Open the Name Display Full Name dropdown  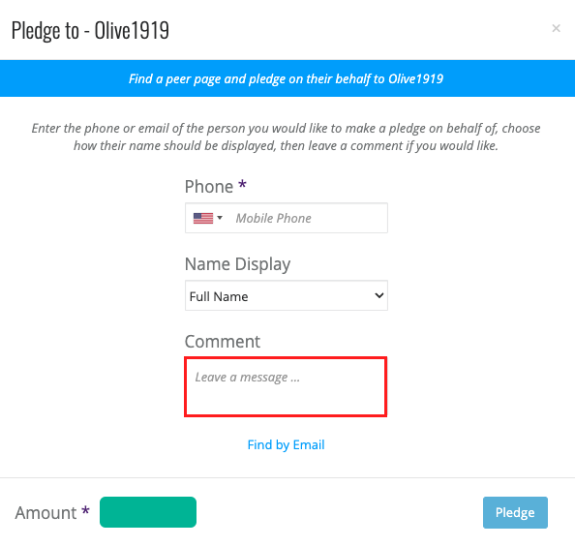(286, 295)
